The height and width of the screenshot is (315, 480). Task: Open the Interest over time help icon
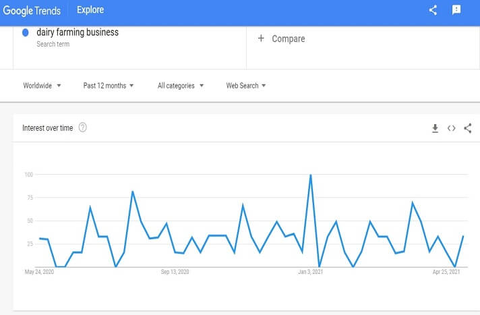(x=83, y=127)
